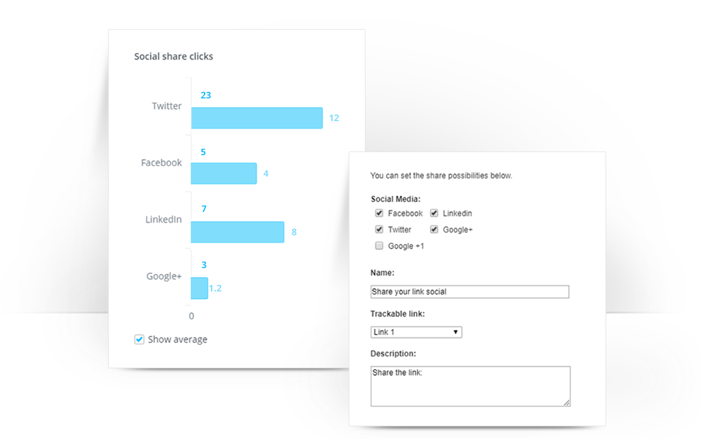Viewport: 701px width, 439px height.
Task: Uncheck the Google+ social media checkbox
Action: click(x=434, y=230)
